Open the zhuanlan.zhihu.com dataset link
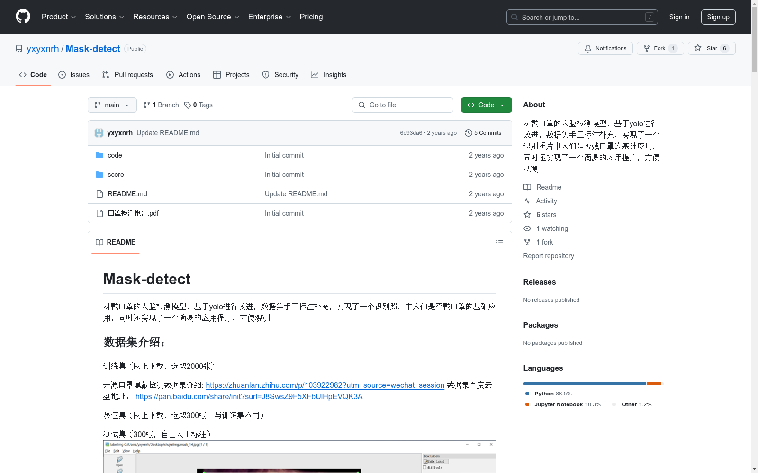The height and width of the screenshot is (473, 758). 325,385
